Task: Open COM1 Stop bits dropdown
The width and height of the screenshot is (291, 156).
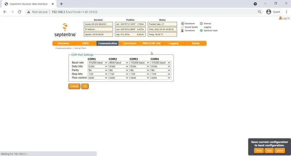Action: 97,74
